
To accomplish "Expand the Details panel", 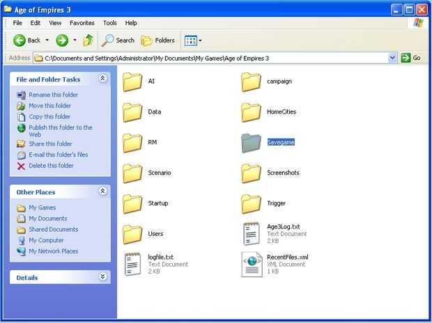I will click(x=102, y=277).
